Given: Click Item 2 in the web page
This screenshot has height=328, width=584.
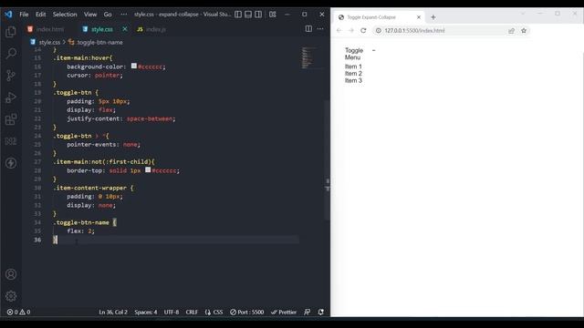Looking at the screenshot, I should click(x=353, y=74).
